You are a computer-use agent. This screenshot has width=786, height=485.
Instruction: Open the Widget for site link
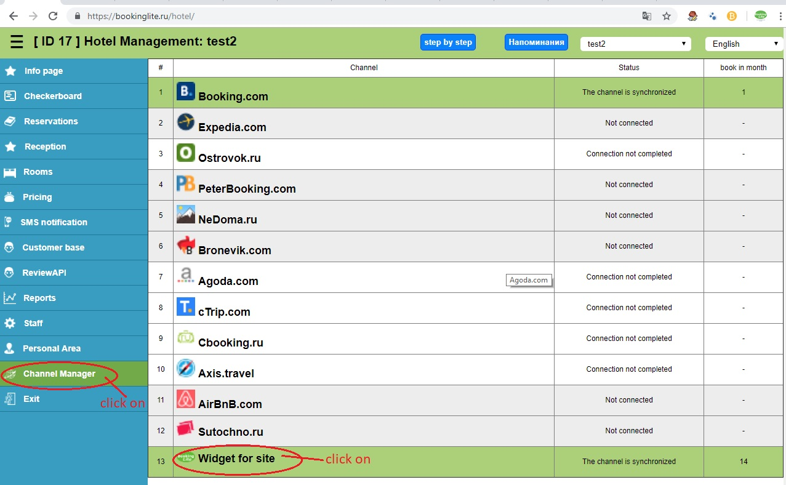point(236,459)
